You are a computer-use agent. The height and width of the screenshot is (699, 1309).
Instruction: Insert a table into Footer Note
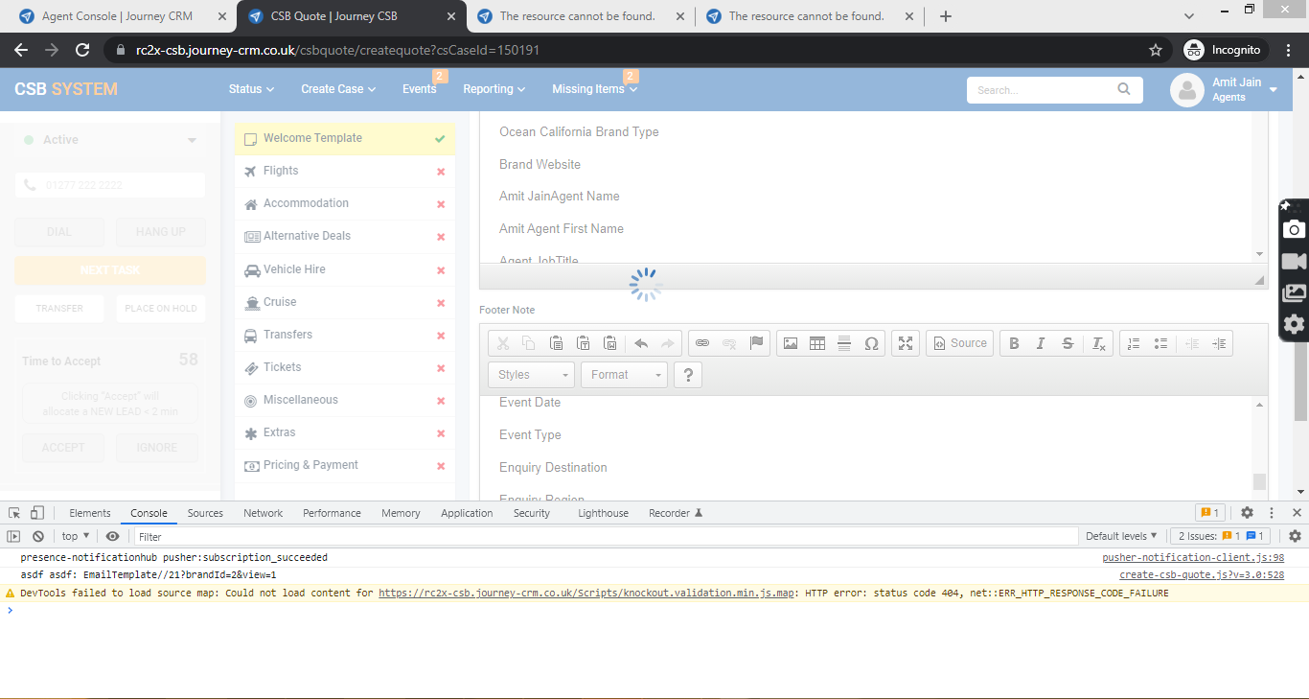[x=817, y=343]
